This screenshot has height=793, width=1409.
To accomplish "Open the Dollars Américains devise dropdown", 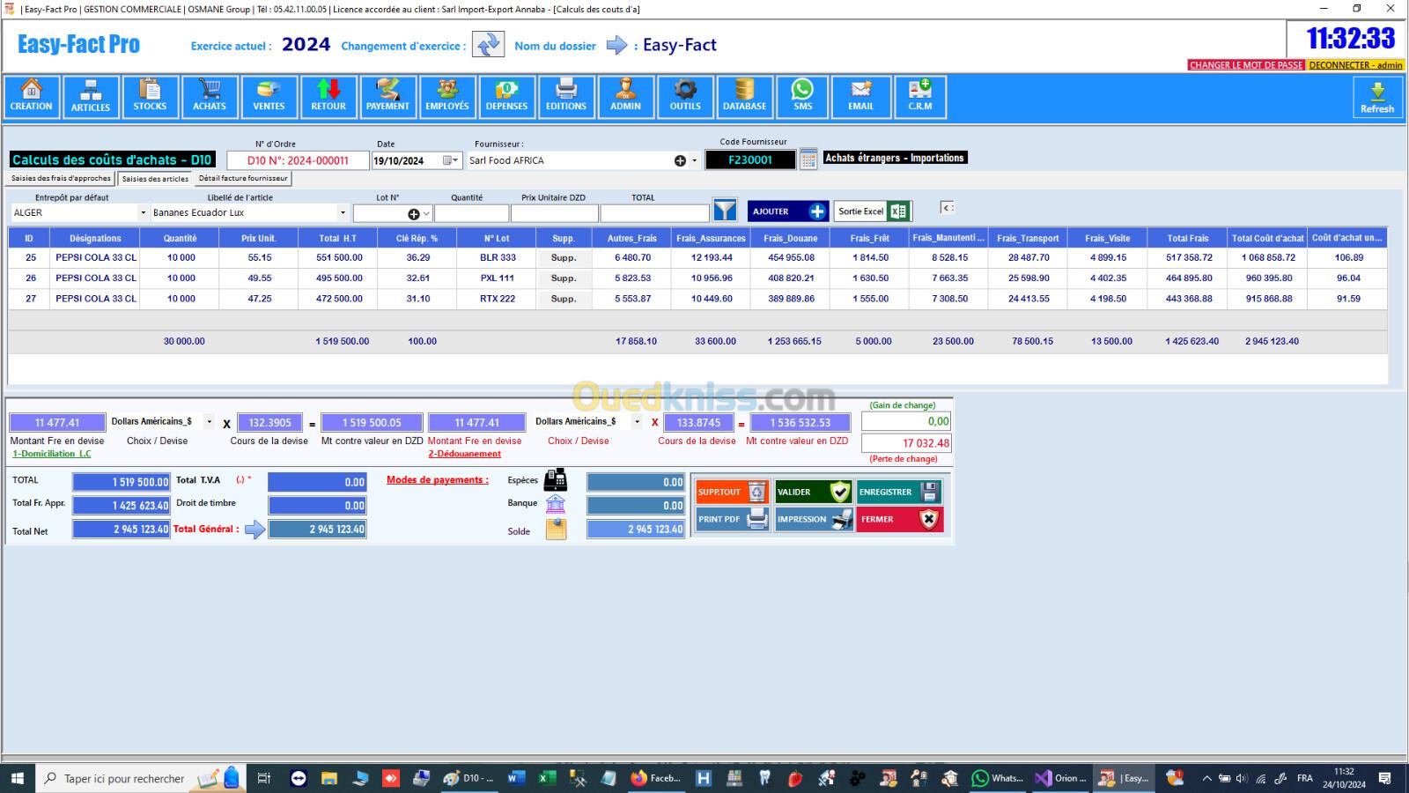I will (x=209, y=422).
